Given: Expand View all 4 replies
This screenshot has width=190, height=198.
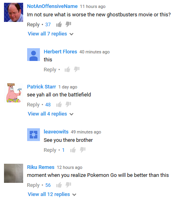Looking at the screenshot, I should point(51,114).
